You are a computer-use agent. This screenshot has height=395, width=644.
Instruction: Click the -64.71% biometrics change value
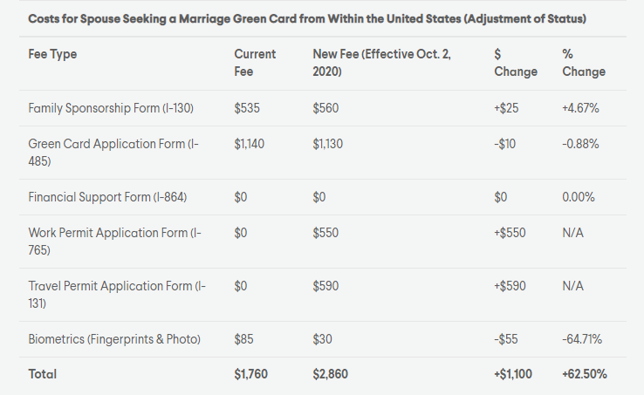tap(582, 339)
